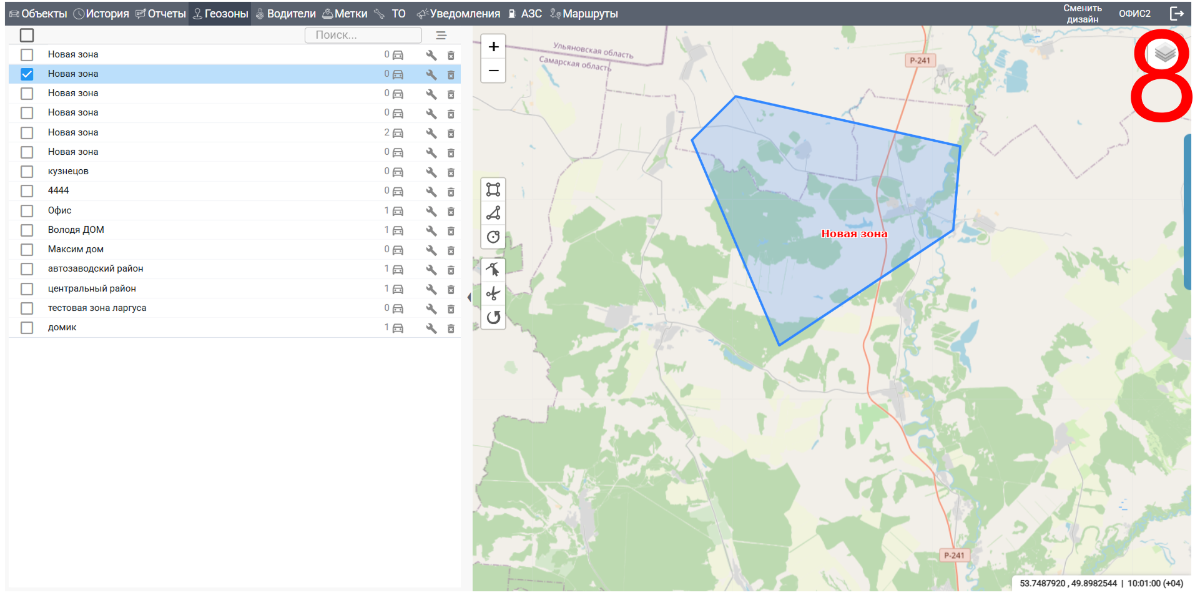The image size is (1195, 595).
Task: Open the map layers switcher
Action: pos(1164,54)
